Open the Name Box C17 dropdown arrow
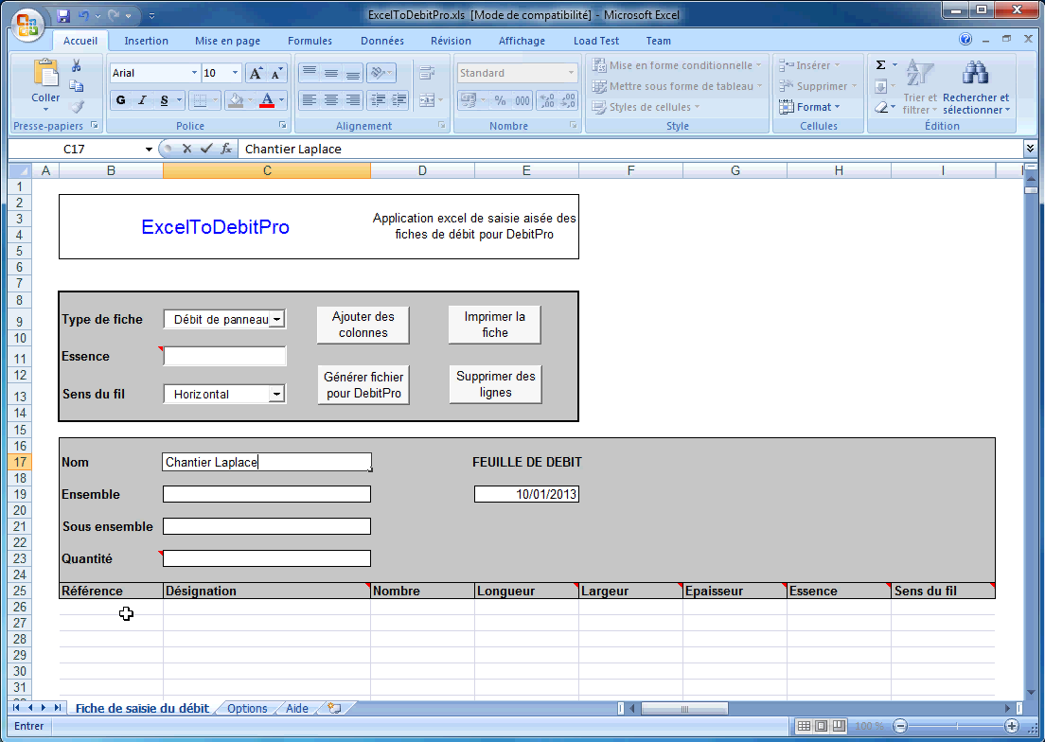The image size is (1045, 742). pos(149,150)
